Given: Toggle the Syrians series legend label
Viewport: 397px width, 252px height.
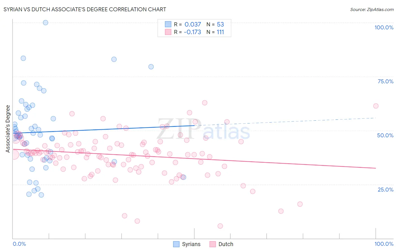Looking at the screenshot, I should 191,244.
